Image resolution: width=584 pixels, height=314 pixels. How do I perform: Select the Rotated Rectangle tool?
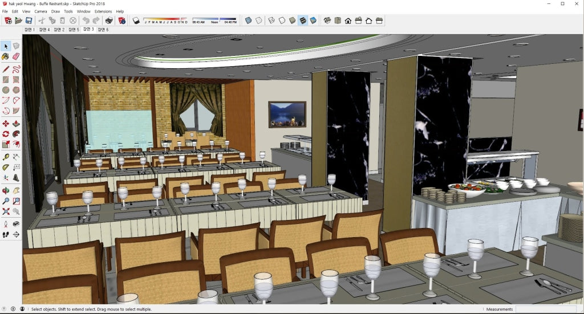(x=16, y=80)
